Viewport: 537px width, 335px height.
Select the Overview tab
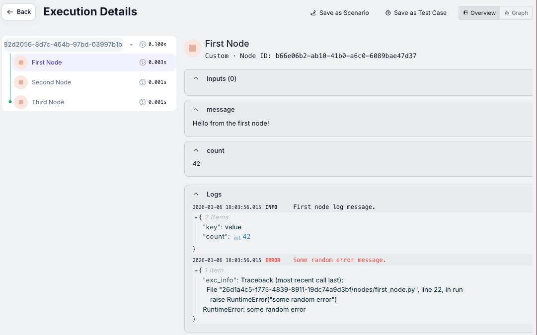coord(479,12)
